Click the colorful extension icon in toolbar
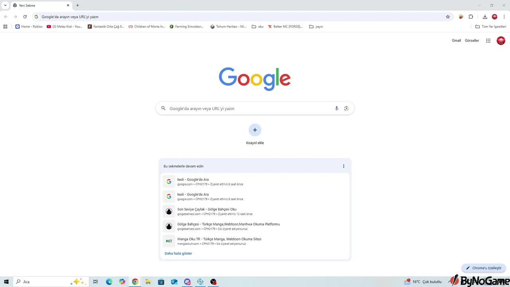The height and width of the screenshot is (287, 510). click(461, 17)
